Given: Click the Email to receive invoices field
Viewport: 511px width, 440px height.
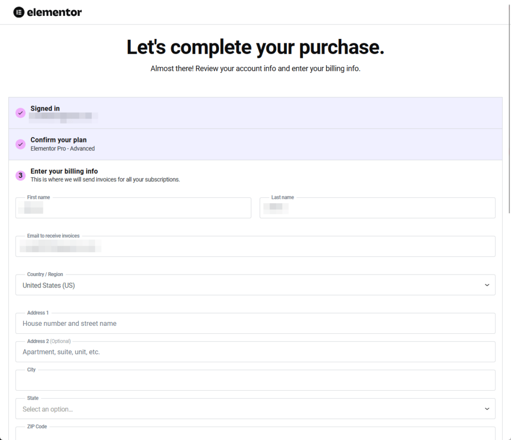Looking at the screenshot, I should tap(255, 246).
